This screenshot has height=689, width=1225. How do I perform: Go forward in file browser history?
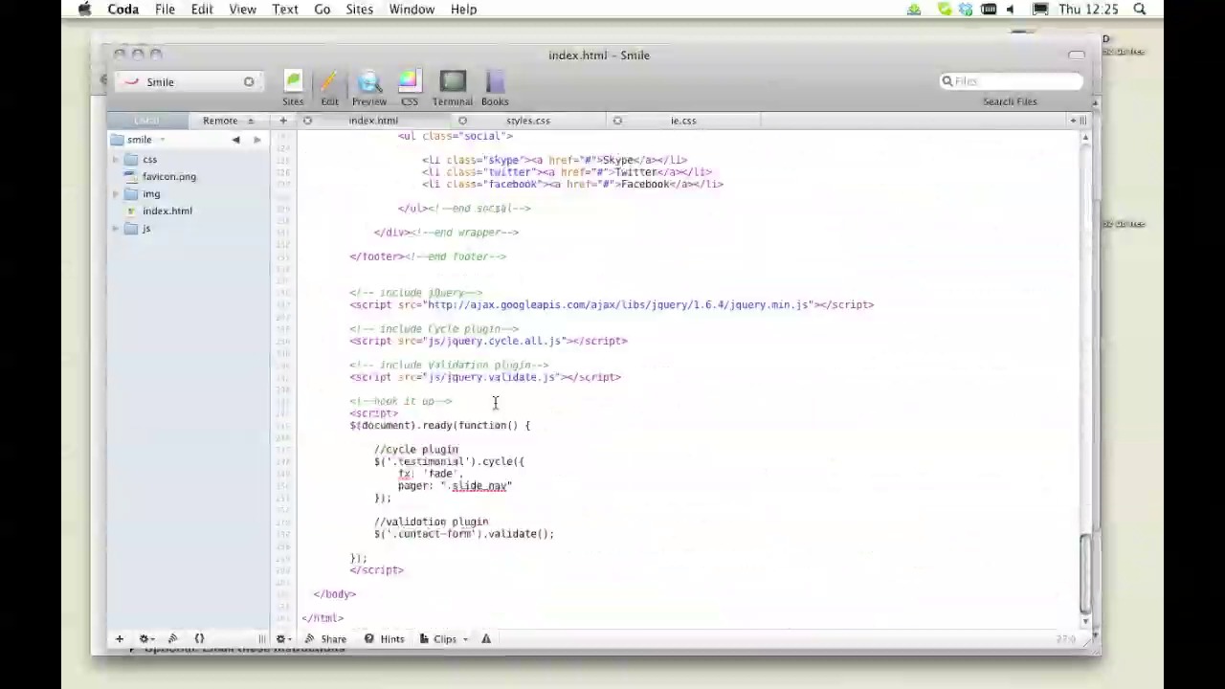pyautogui.click(x=256, y=140)
